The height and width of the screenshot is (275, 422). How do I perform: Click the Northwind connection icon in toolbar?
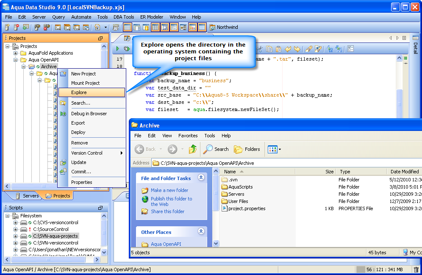[x=212, y=27]
